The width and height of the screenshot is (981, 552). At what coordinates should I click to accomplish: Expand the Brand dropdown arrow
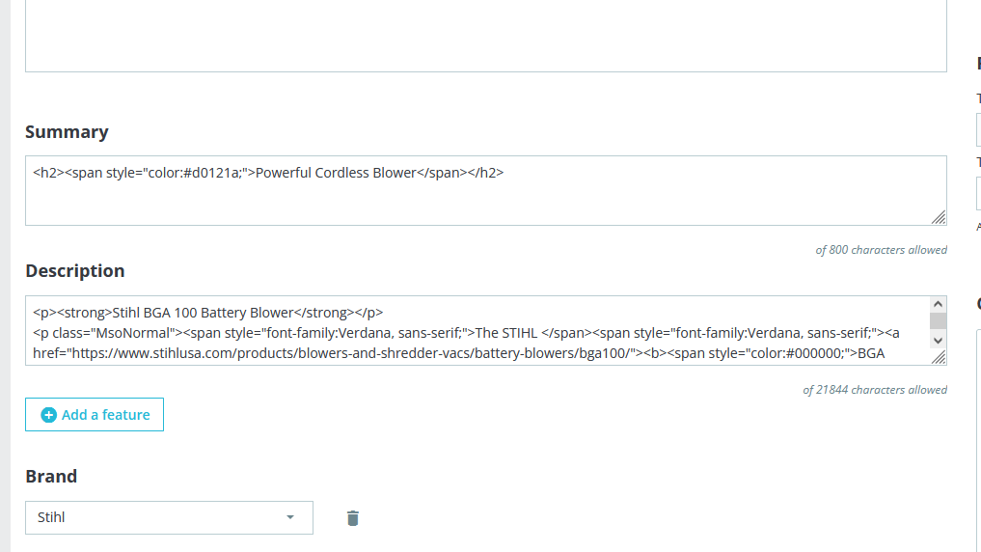pos(290,517)
